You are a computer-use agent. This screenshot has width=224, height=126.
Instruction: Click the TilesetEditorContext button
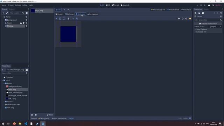(x=208, y=24)
